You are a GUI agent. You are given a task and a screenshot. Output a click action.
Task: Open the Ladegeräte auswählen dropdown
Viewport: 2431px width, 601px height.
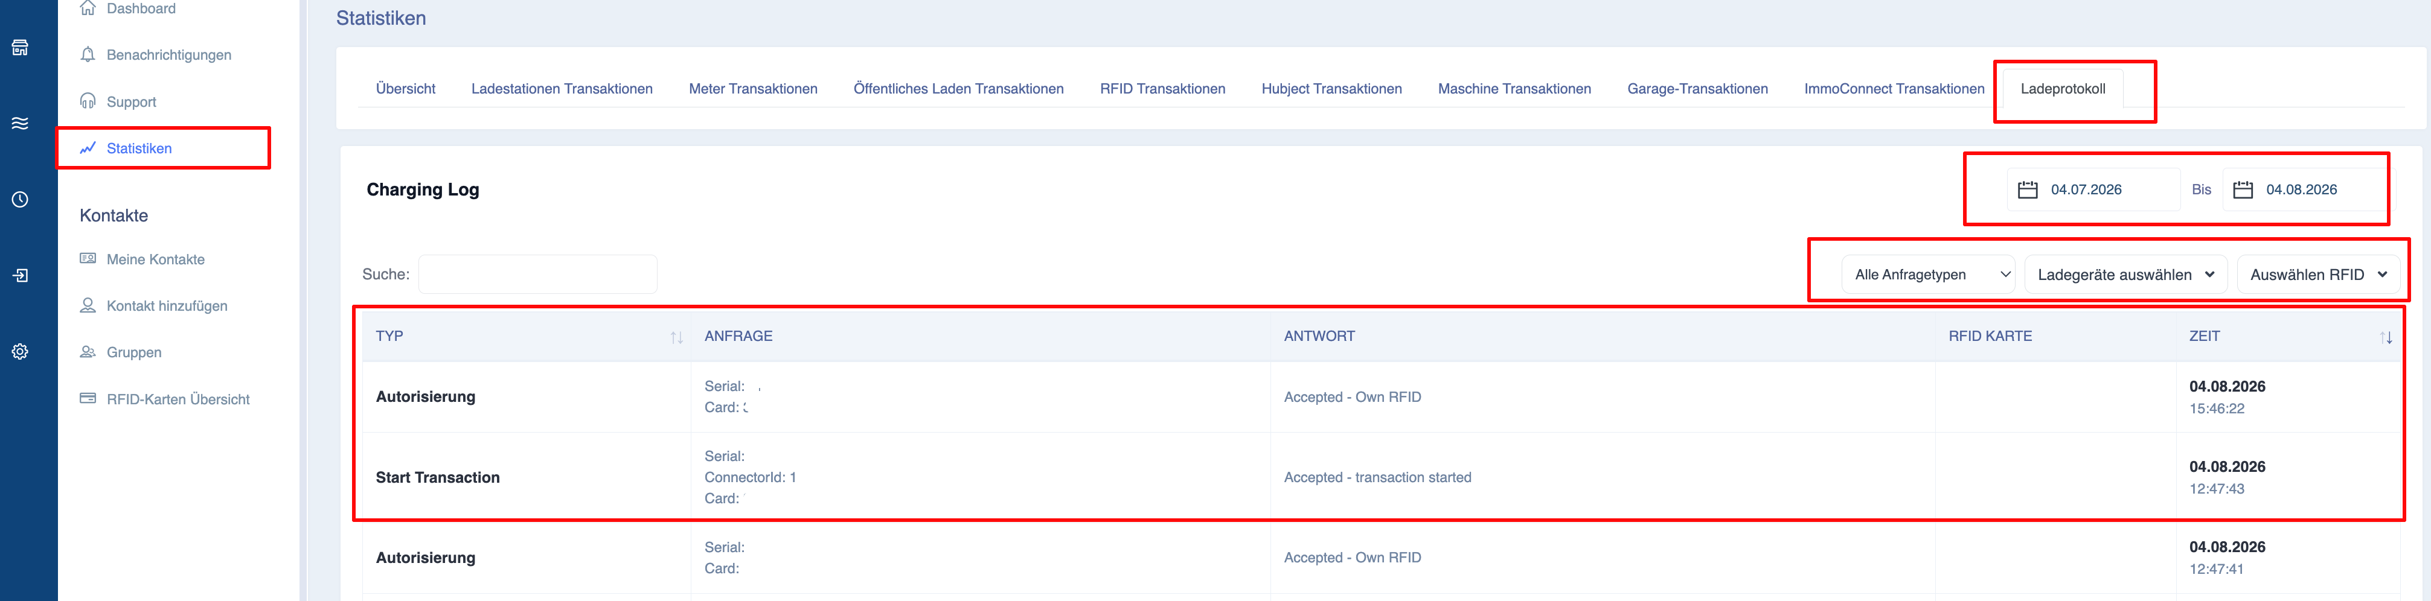pos(2125,275)
